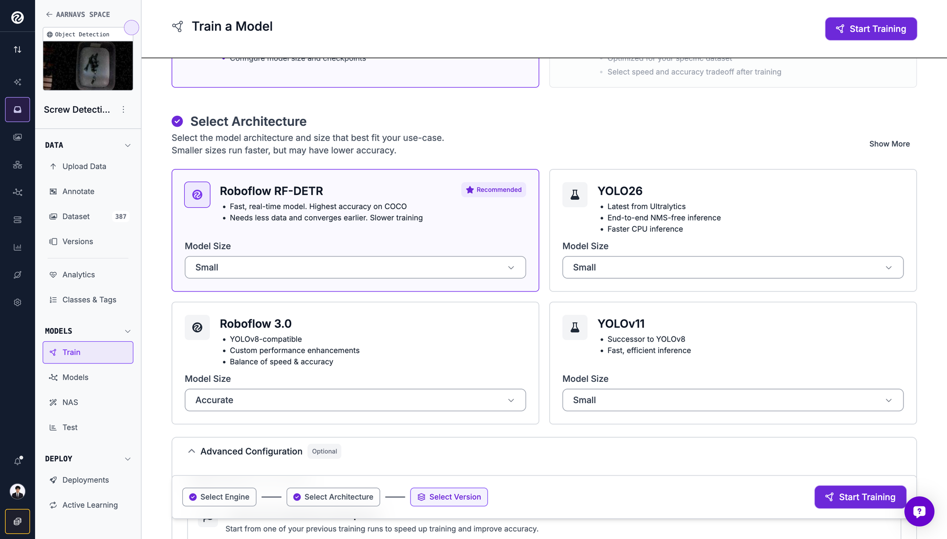Open the sparkle AI icon in the left rail
The width and height of the screenshot is (947, 539).
pyautogui.click(x=18, y=82)
